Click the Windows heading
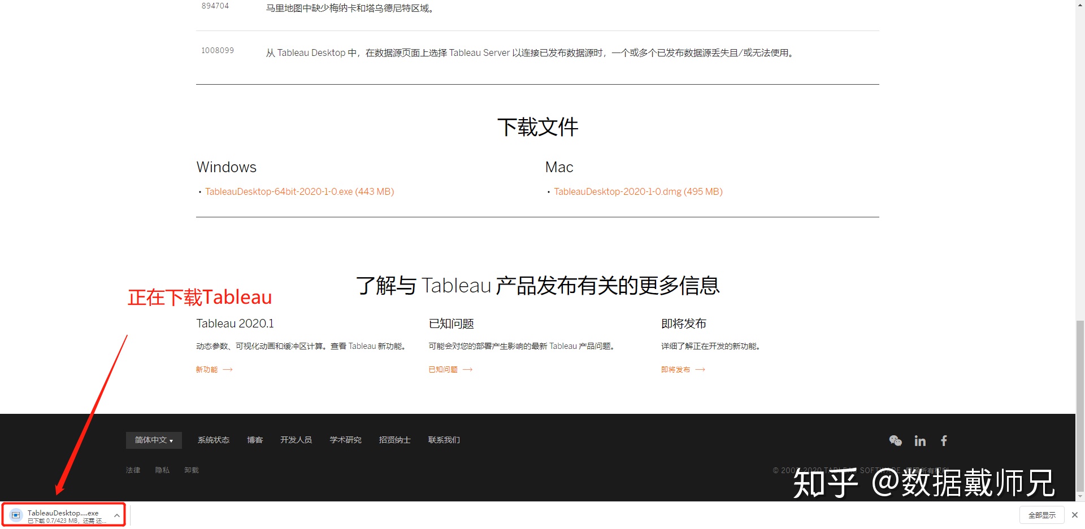1085x529 pixels. coord(226,167)
